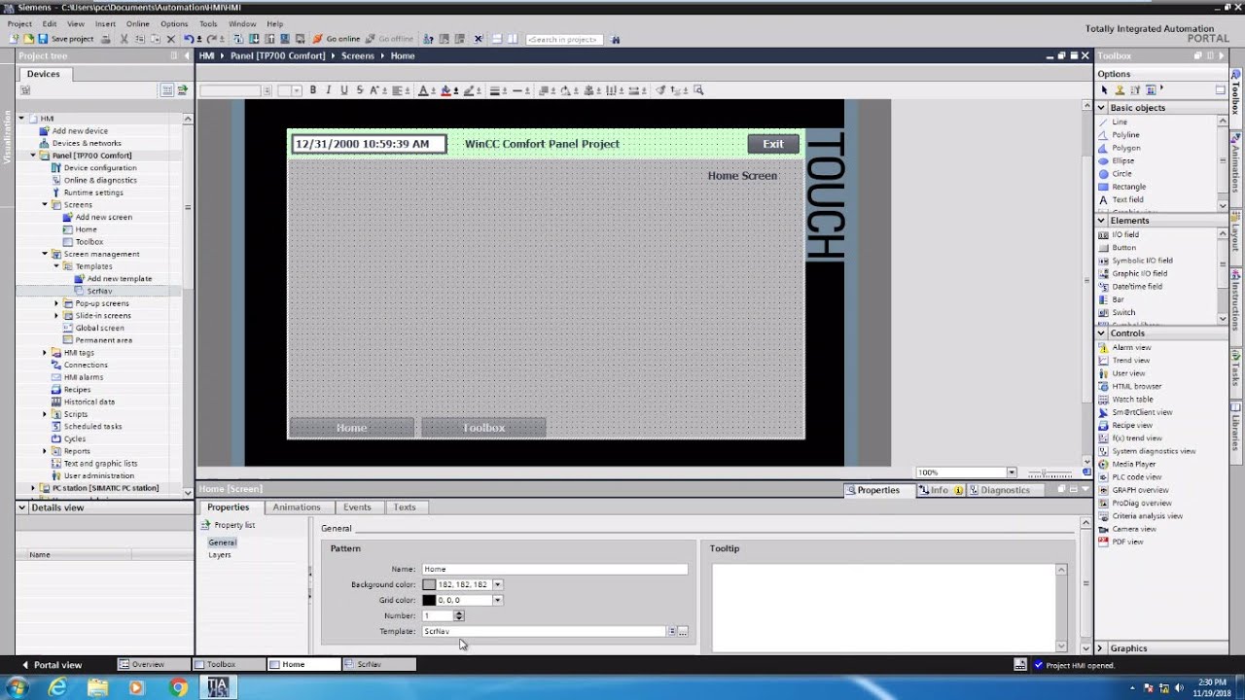Viewport: 1245px width, 700px height.
Task: Open the Options menu
Action: click(174, 24)
